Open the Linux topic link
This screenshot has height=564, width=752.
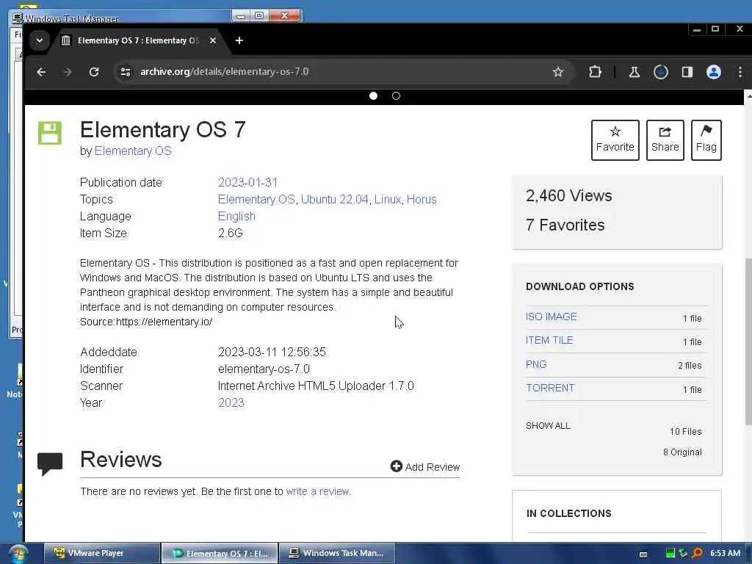coord(388,200)
